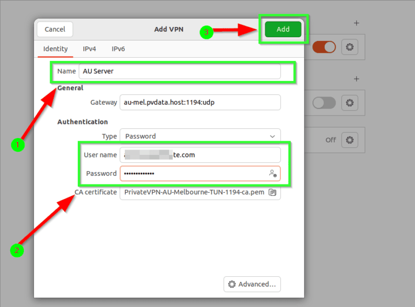This screenshot has height=307, width=415.
Task: Click the Cancel button
Action: 55,29
